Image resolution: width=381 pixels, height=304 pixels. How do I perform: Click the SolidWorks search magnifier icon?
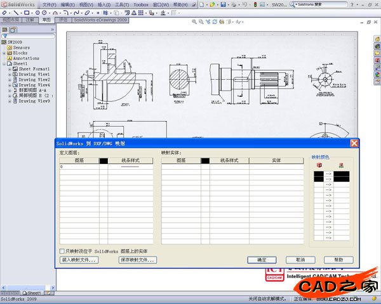click(x=293, y=4)
